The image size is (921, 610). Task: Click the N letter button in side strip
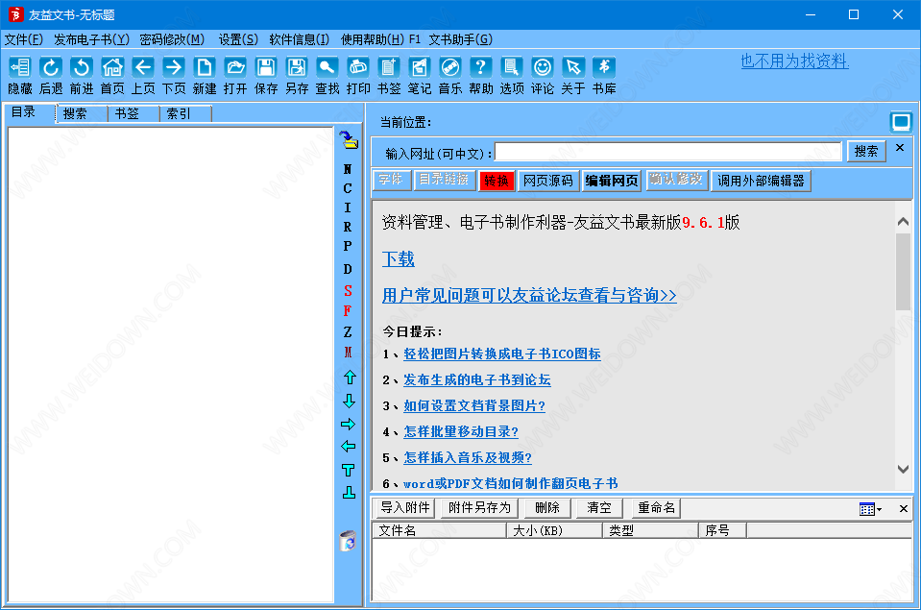(348, 169)
